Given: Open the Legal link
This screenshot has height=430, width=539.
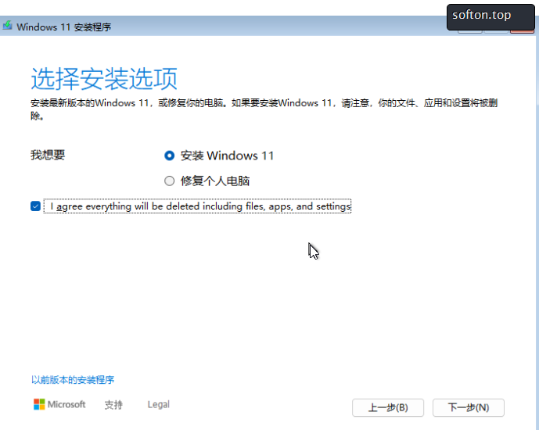Looking at the screenshot, I should click(x=159, y=404).
